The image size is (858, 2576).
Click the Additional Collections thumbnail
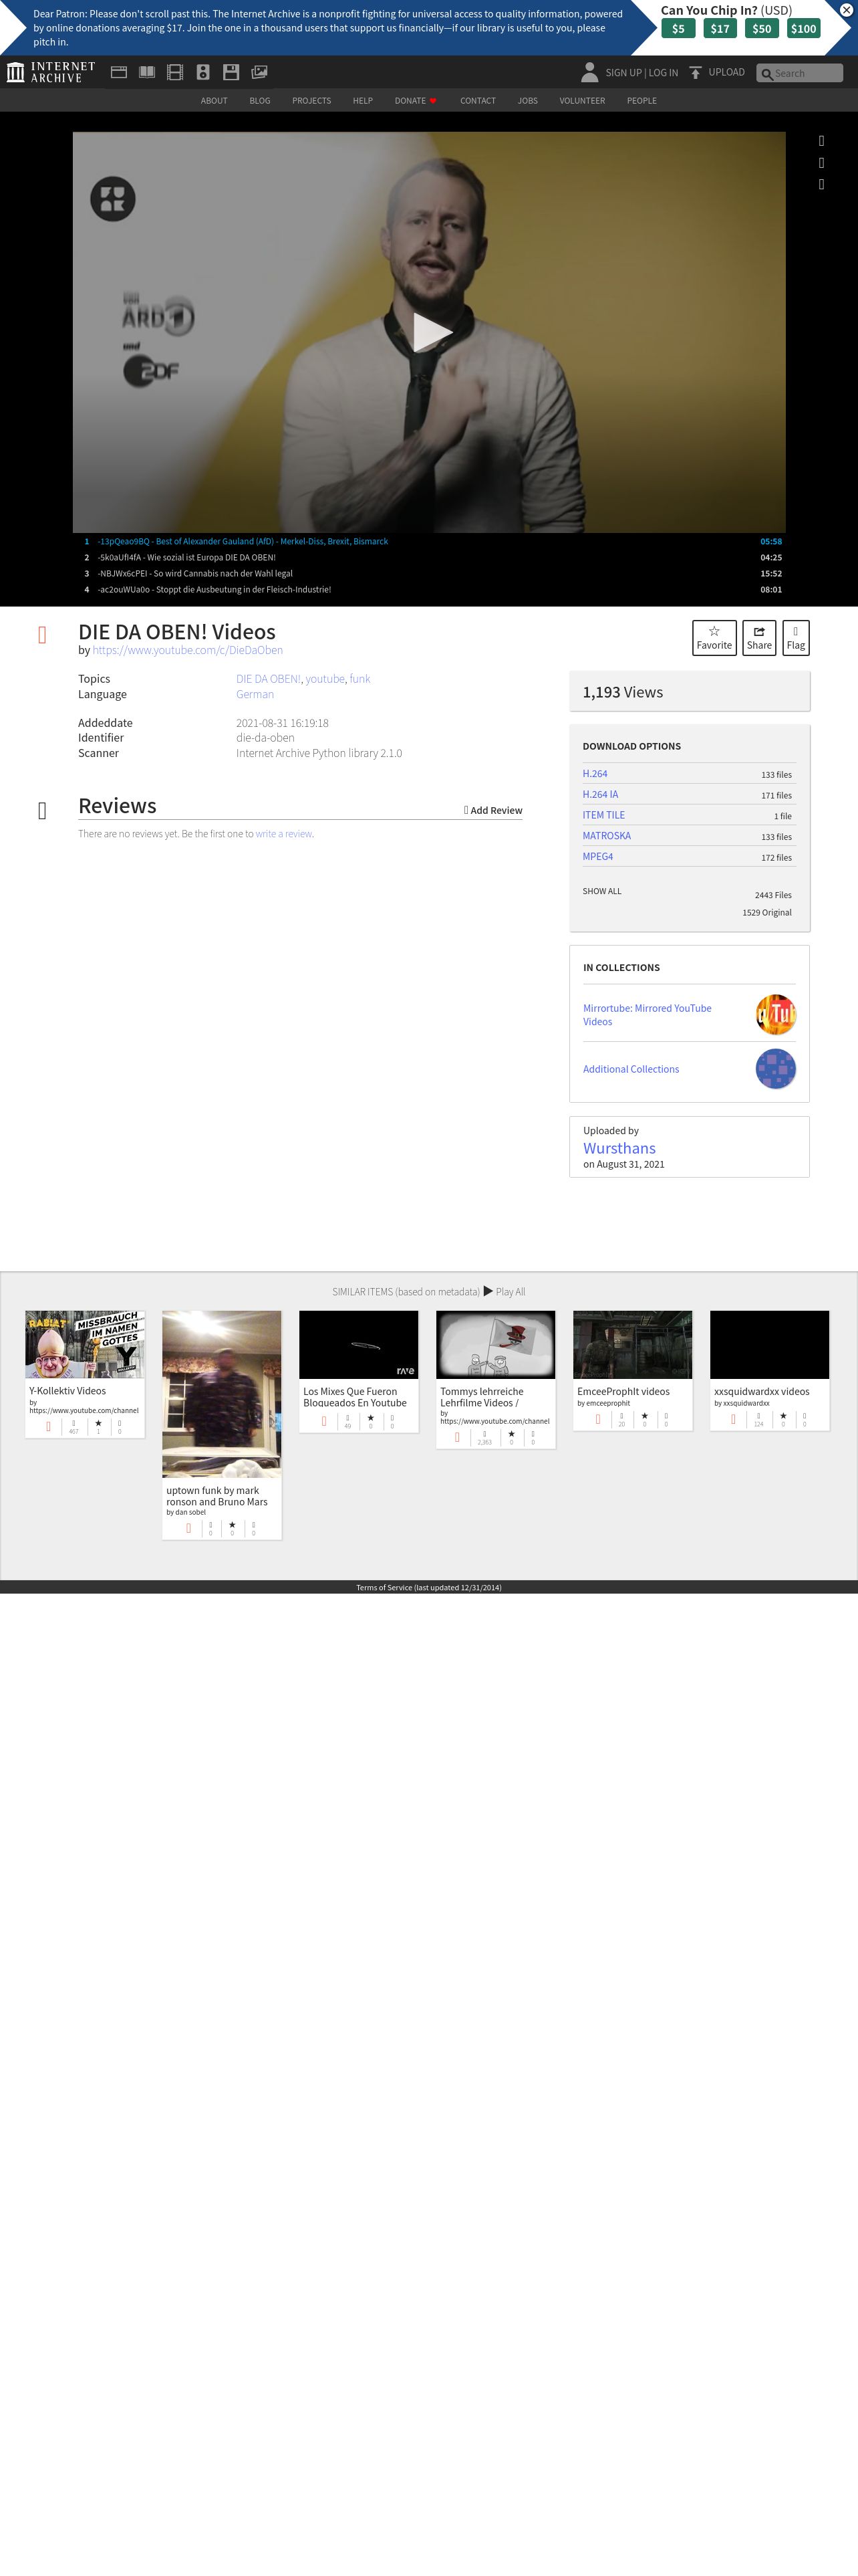pyautogui.click(x=775, y=1069)
